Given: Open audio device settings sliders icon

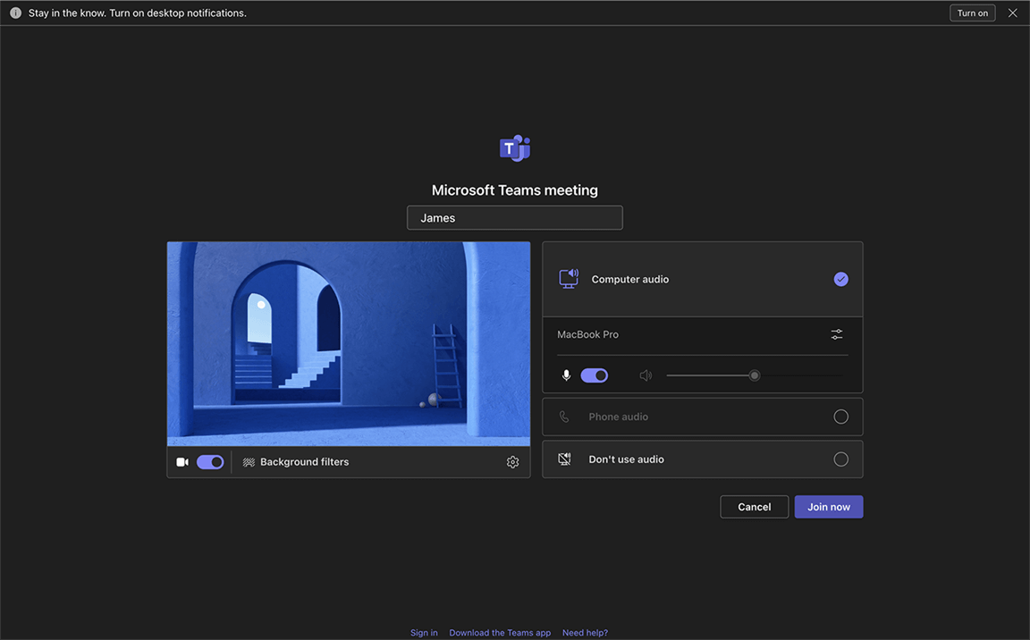Looking at the screenshot, I should 837,335.
